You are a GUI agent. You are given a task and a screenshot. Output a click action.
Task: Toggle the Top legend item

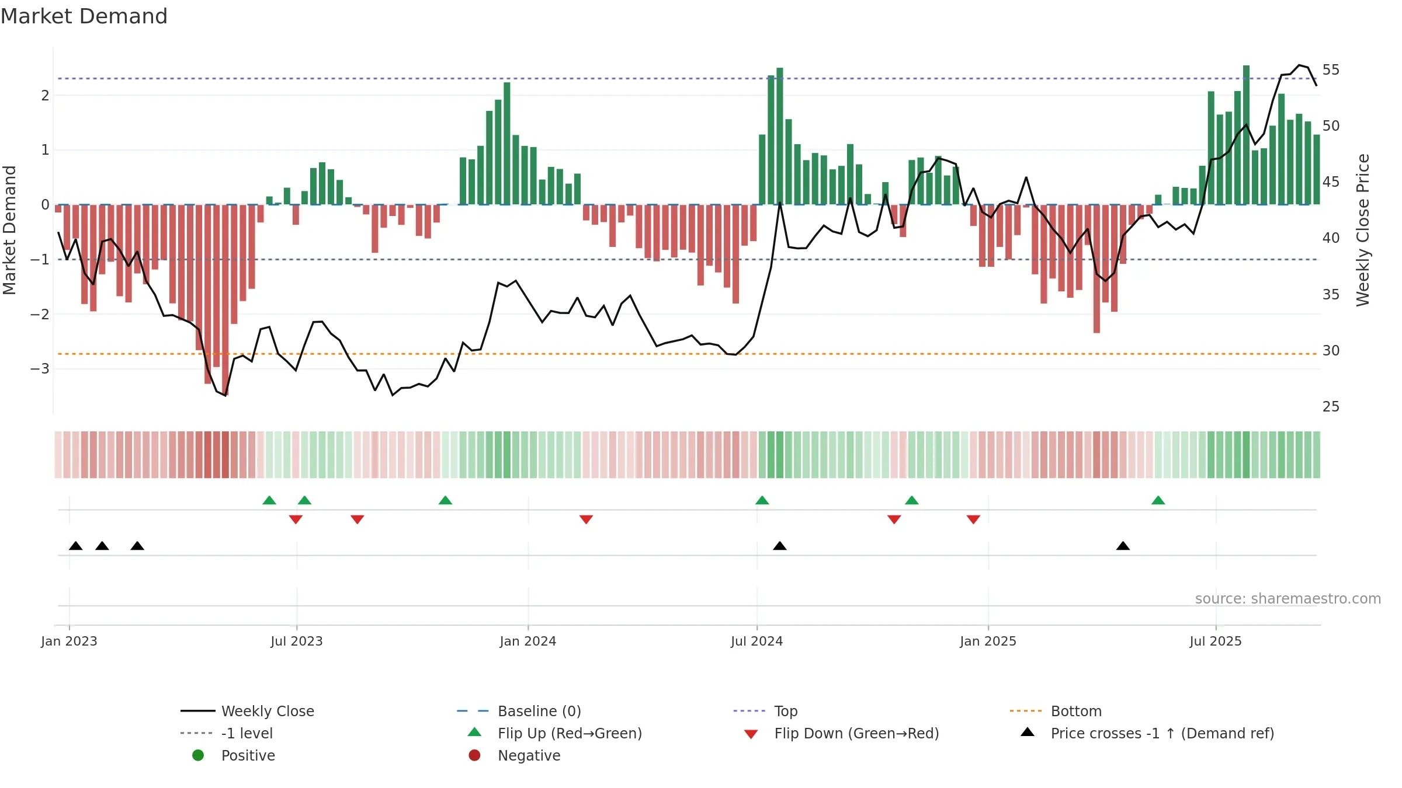pos(765,711)
